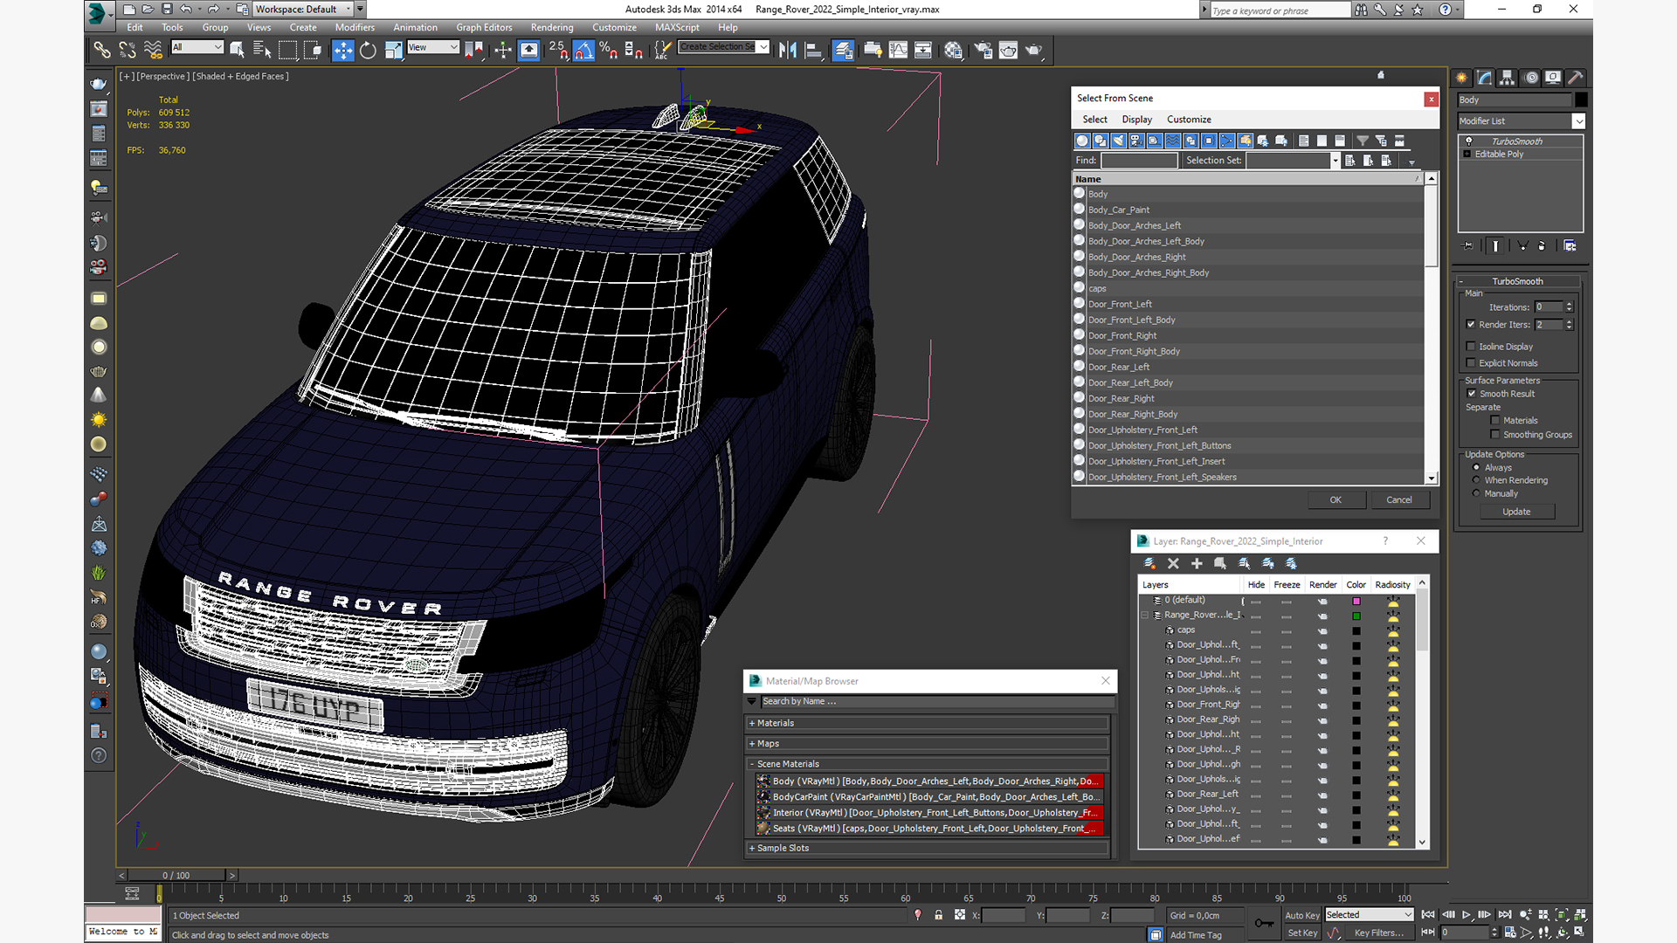The width and height of the screenshot is (1677, 943).
Task: Open the Display menu in Select From Scene
Action: (x=1136, y=120)
